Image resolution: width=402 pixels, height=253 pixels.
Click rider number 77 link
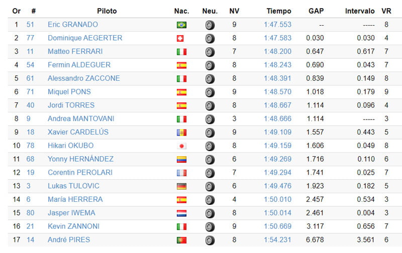(30, 38)
